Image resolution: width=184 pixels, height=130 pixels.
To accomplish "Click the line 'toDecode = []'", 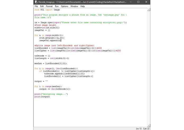I will [42, 56].
